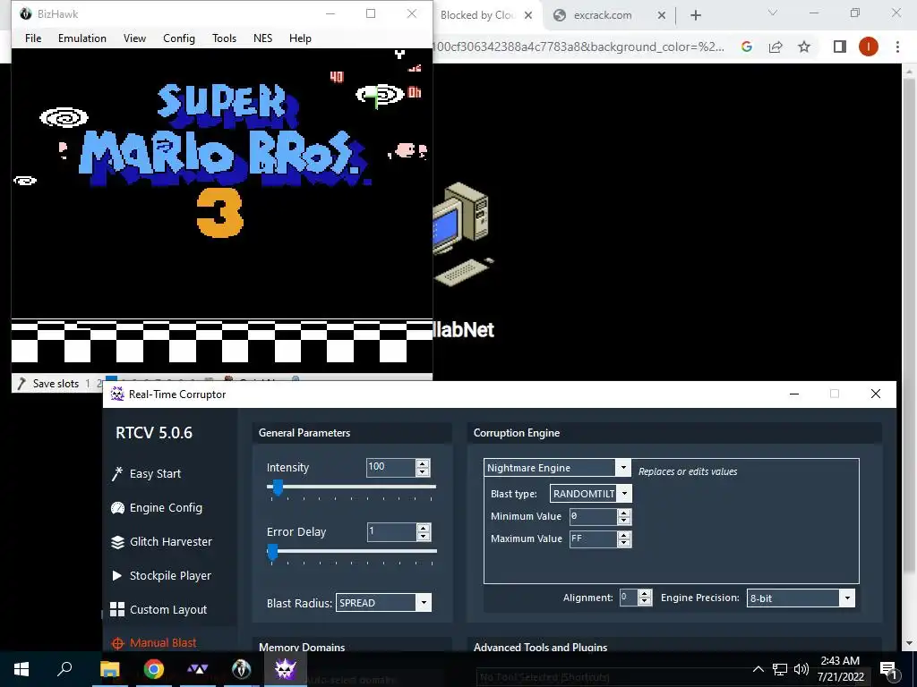Bookmark this page with the star icon

tap(804, 47)
